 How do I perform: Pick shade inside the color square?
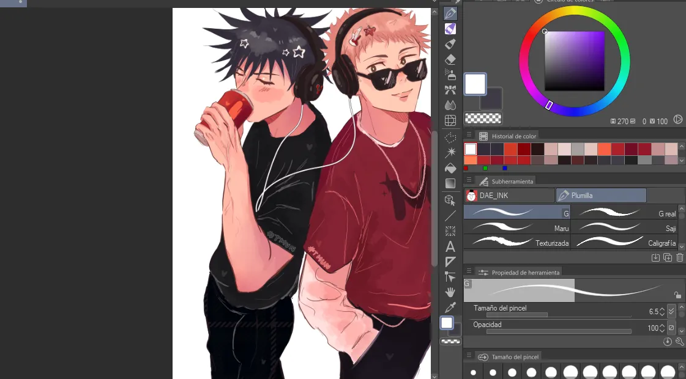(575, 61)
